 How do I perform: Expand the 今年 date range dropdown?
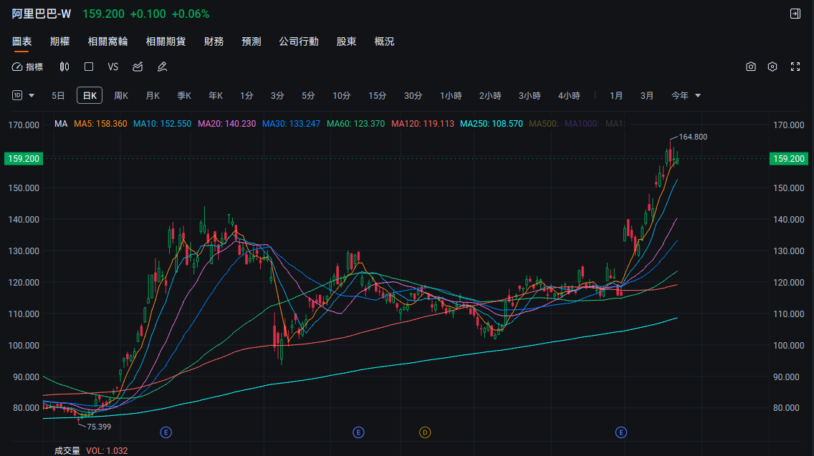coord(686,95)
